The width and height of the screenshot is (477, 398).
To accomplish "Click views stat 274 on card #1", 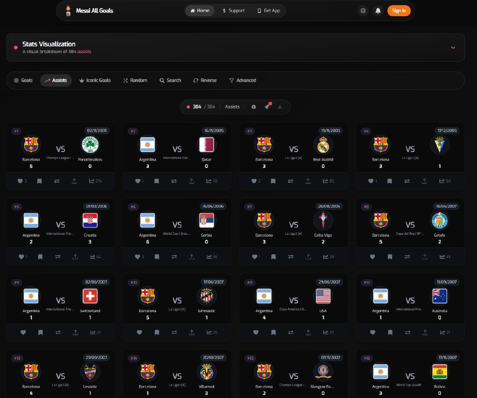I will pos(95,181).
